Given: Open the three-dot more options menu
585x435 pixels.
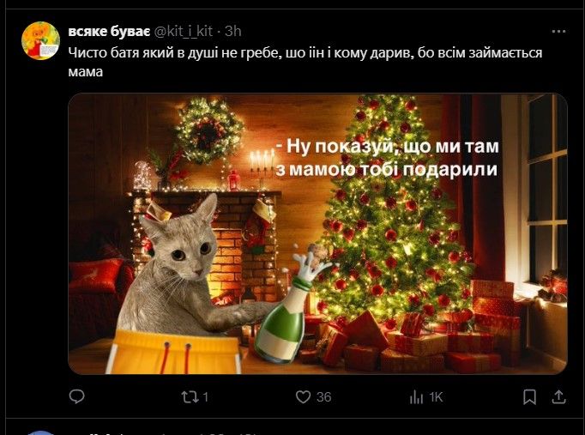Looking at the screenshot, I should point(558,32).
